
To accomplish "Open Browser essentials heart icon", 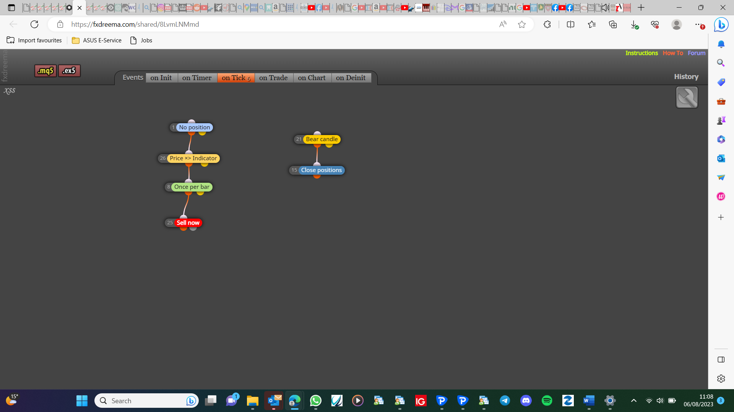I will pos(655,24).
